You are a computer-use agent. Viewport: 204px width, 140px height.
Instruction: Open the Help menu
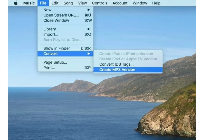click(156, 3)
